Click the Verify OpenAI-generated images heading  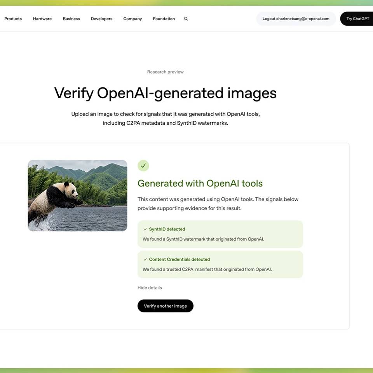[x=166, y=93]
